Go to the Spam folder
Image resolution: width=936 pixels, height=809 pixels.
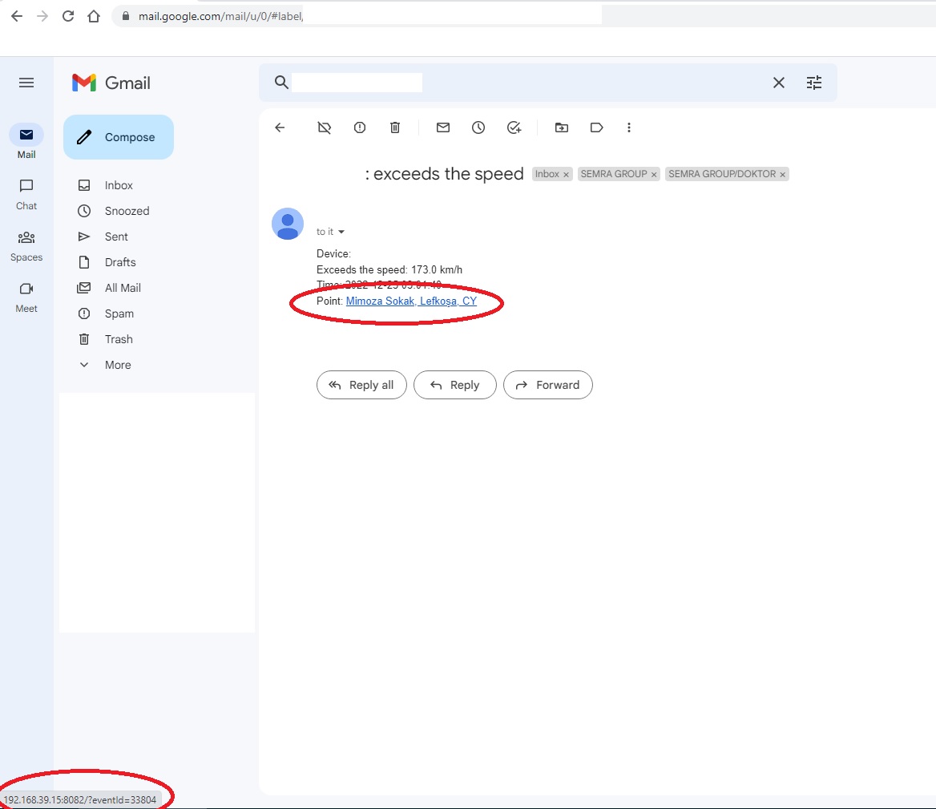[118, 313]
